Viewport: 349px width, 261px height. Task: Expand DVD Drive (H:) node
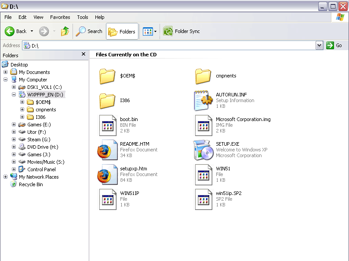(14, 147)
